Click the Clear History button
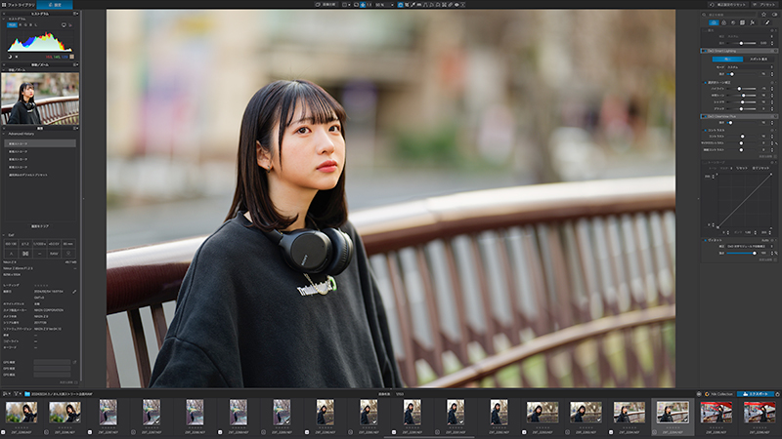Image resolution: width=782 pixels, height=439 pixels. point(40,226)
